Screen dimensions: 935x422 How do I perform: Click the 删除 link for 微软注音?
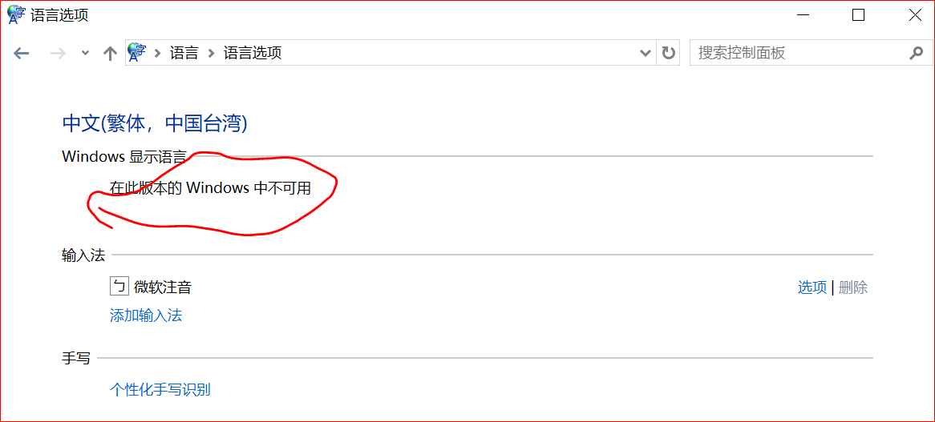(853, 287)
